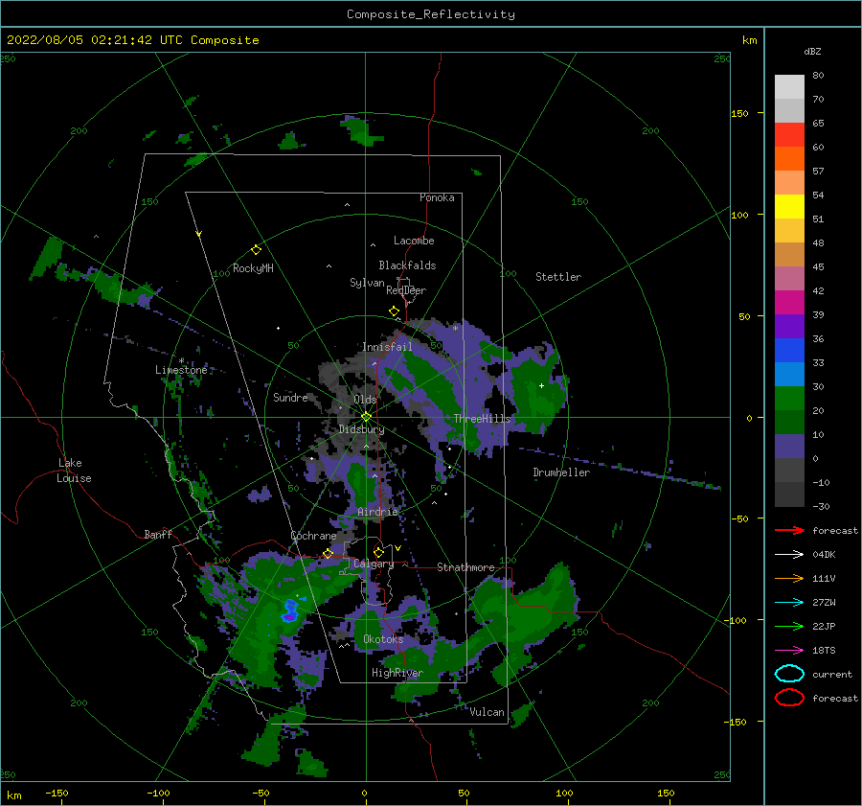Image resolution: width=862 pixels, height=806 pixels.
Task: Click the white plus marker north of Drumheller
Action: point(541,385)
